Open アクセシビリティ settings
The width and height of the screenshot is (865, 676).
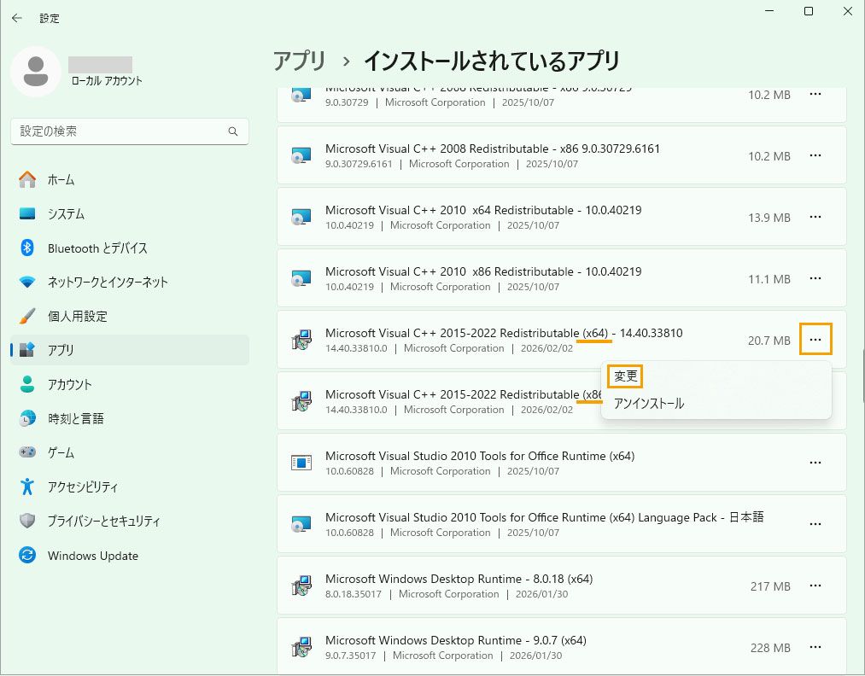coord(85,487)
